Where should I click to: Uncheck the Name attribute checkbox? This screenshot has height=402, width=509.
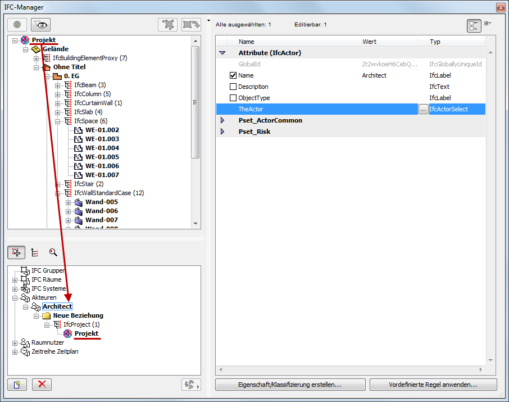point(233,75)
